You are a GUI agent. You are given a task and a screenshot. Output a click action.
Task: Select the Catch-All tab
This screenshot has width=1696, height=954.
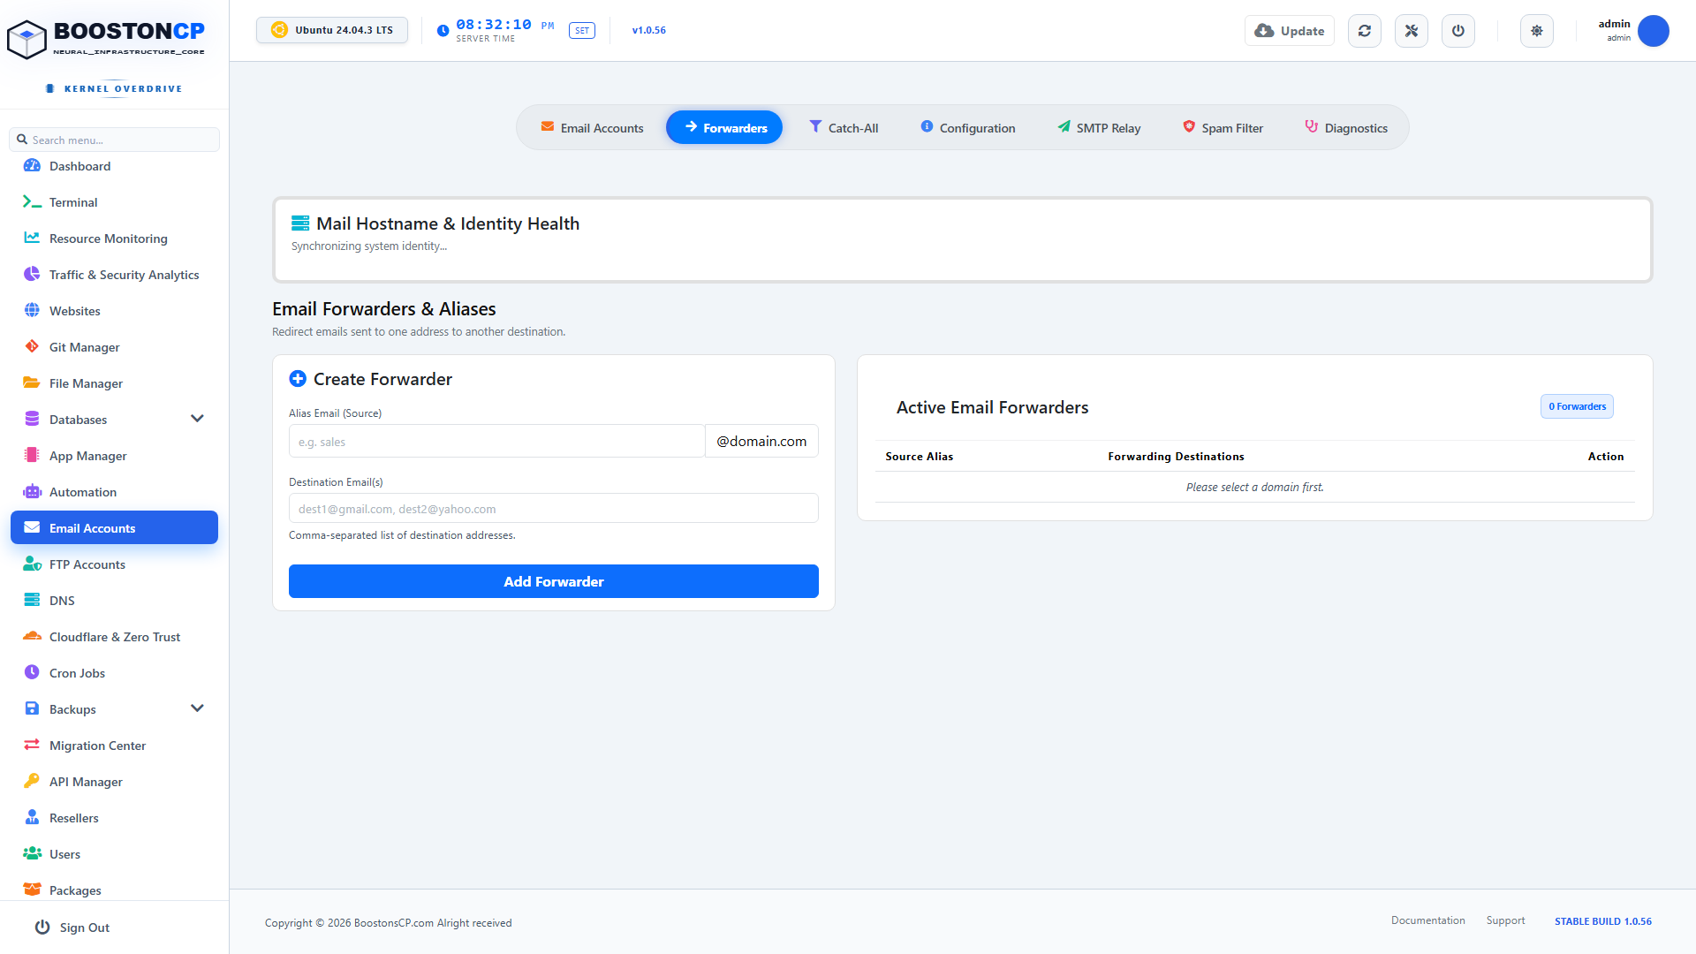(844, 128)
